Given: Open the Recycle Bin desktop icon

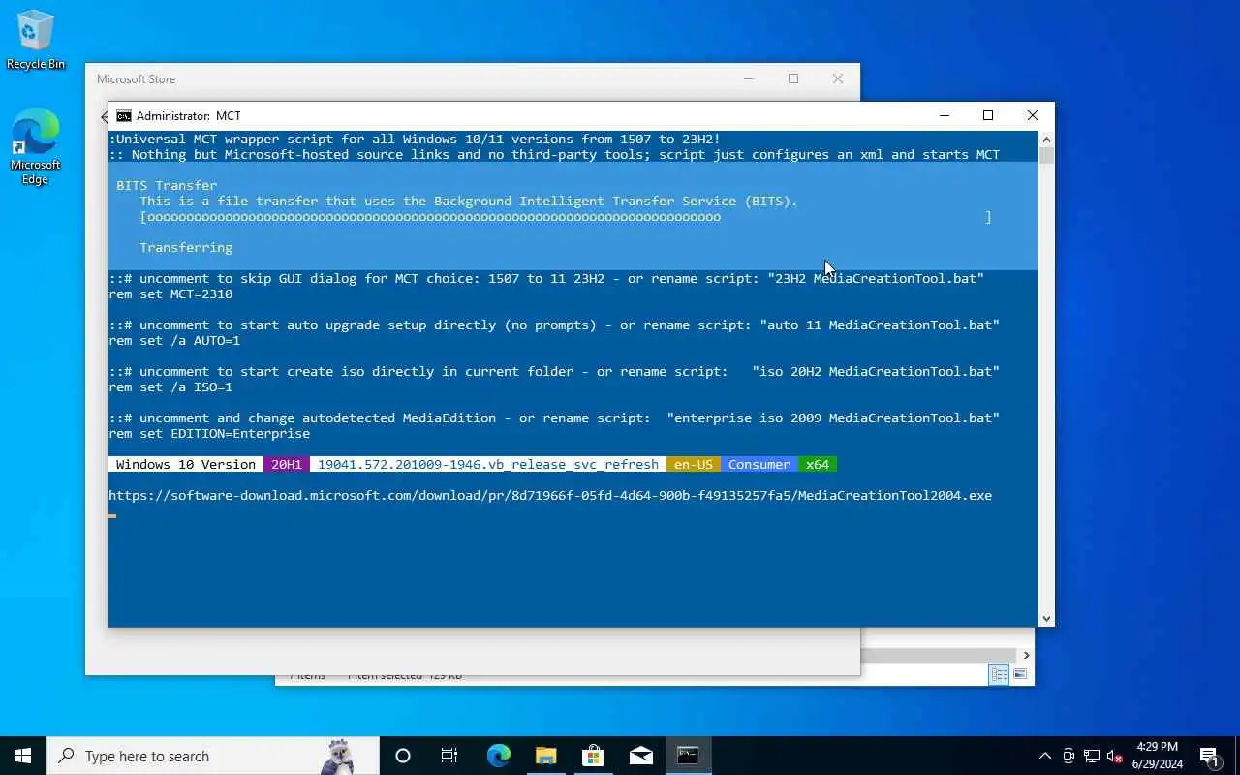Looking at the screenshot, I should point(36,41).
